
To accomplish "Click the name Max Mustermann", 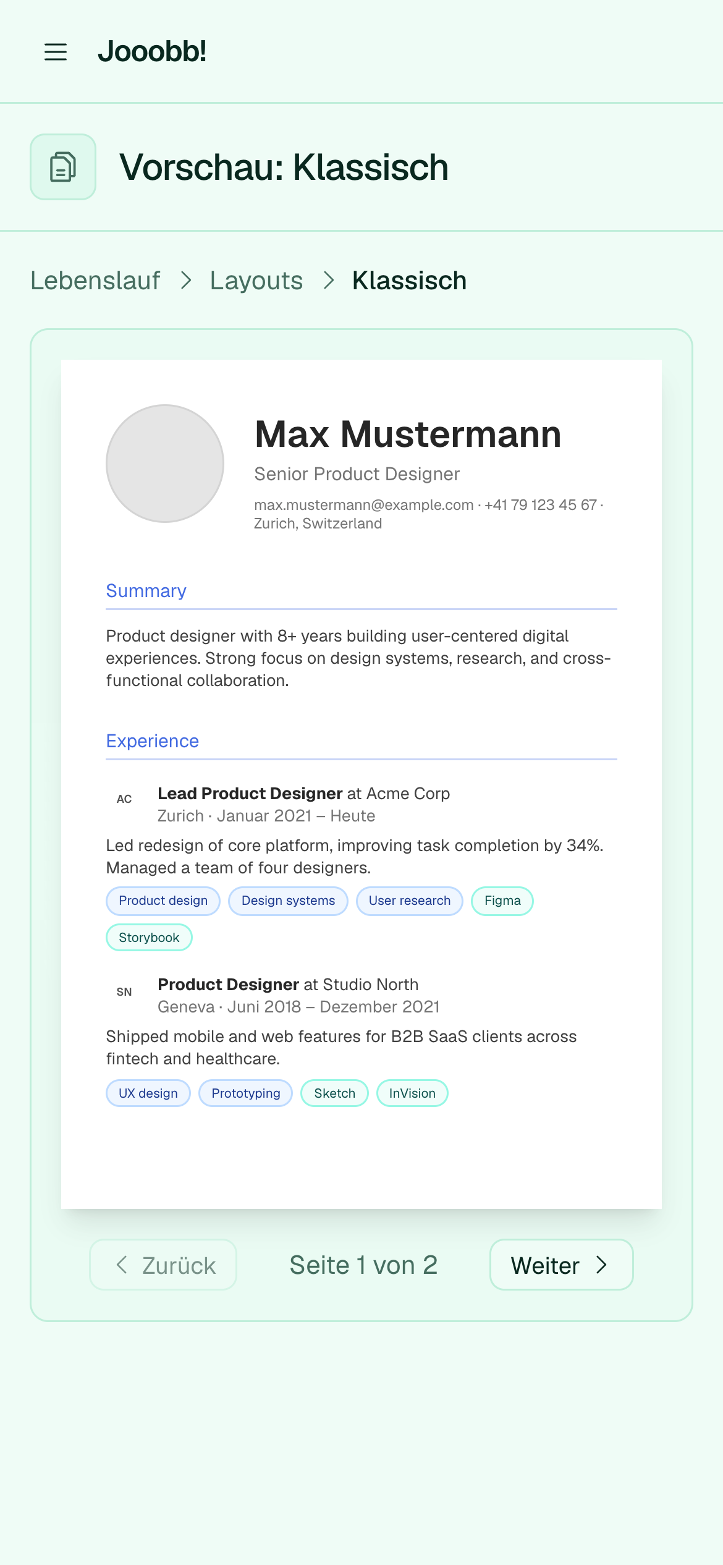I will coord(408,434).
